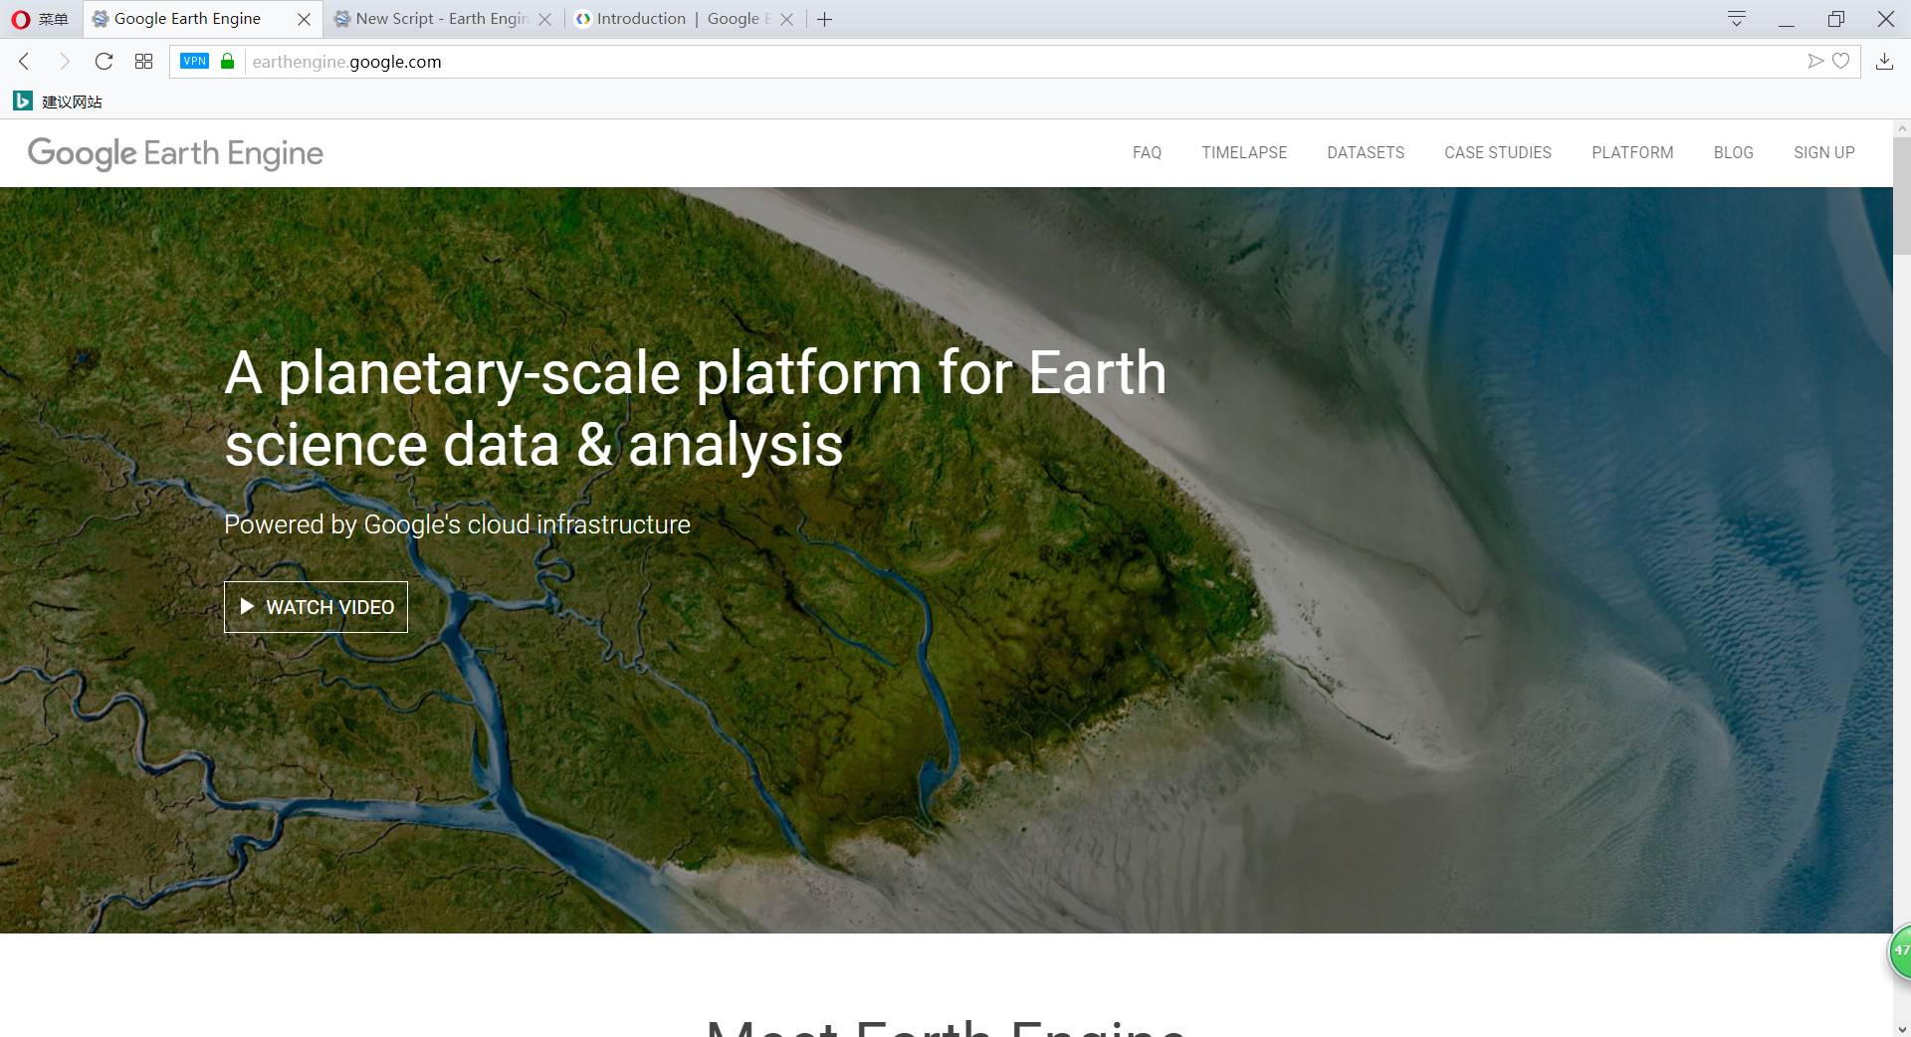
Task: Go forward to the next page
Action: [65, 62]
